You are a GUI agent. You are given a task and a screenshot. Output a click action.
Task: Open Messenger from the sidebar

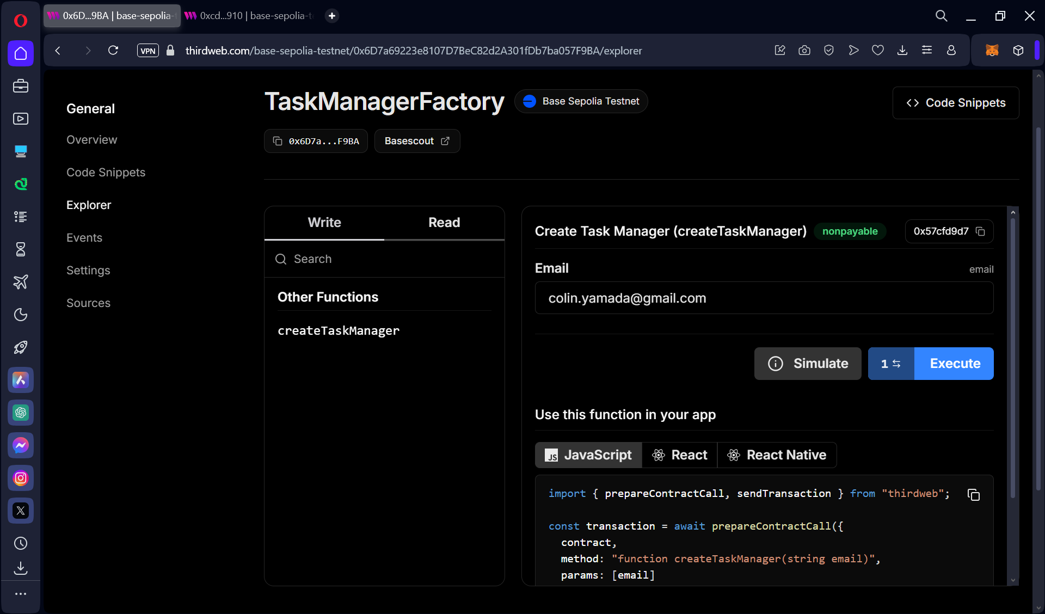[21, 445]
